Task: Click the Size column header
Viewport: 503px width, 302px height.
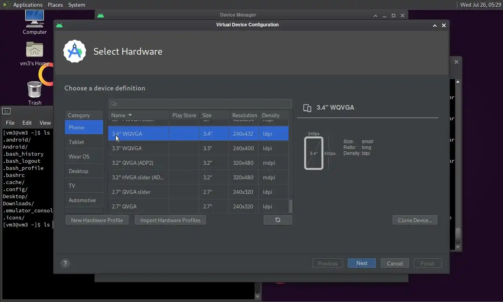Action: click(x=214, y=115)
